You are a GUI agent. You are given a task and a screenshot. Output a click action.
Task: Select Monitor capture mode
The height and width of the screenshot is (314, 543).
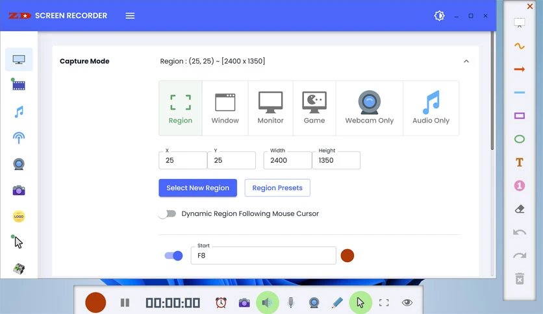click(x=270, y=108)
